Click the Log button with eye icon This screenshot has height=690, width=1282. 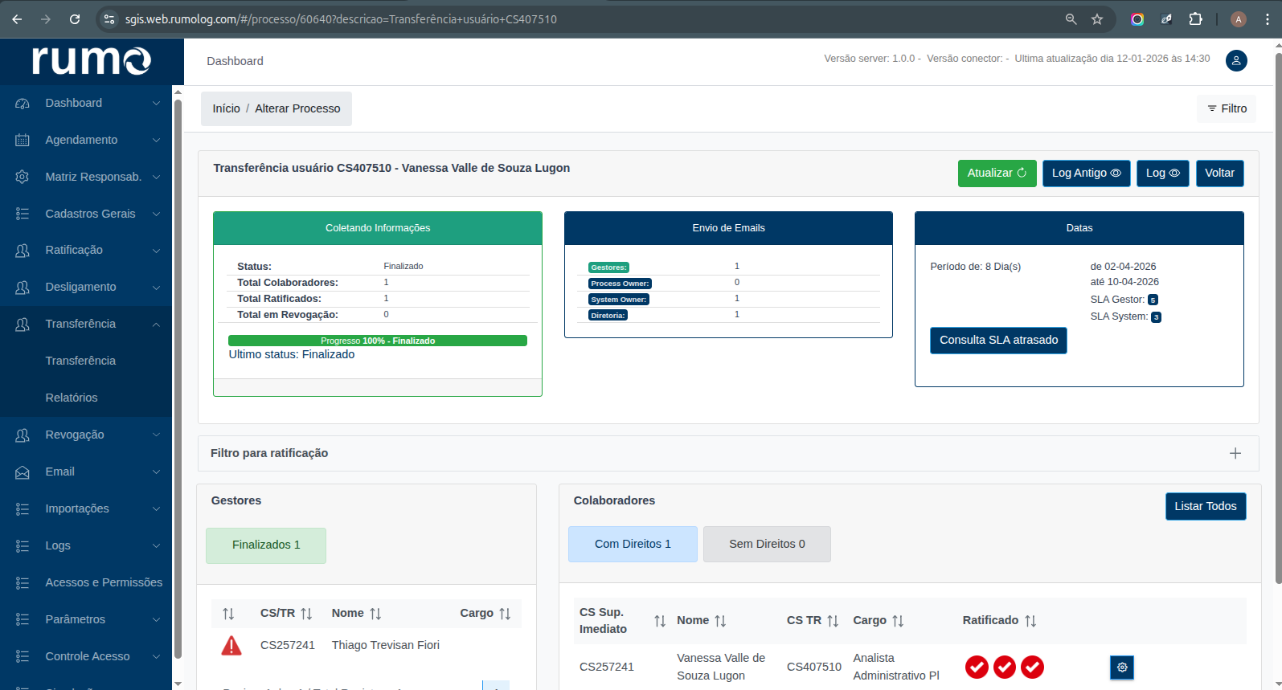(1162, 174)
